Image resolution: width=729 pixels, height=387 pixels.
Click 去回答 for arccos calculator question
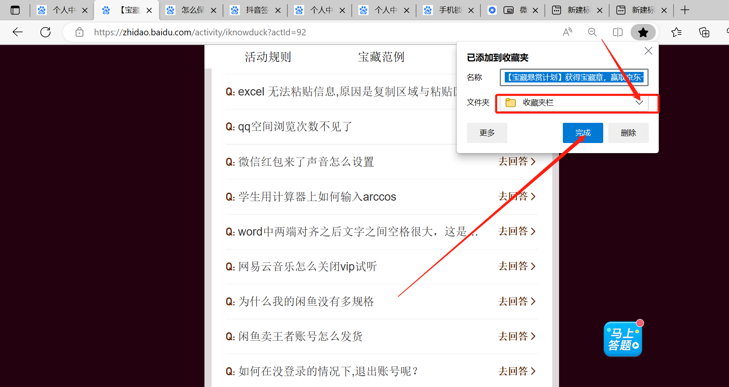[x=517, y=196]
